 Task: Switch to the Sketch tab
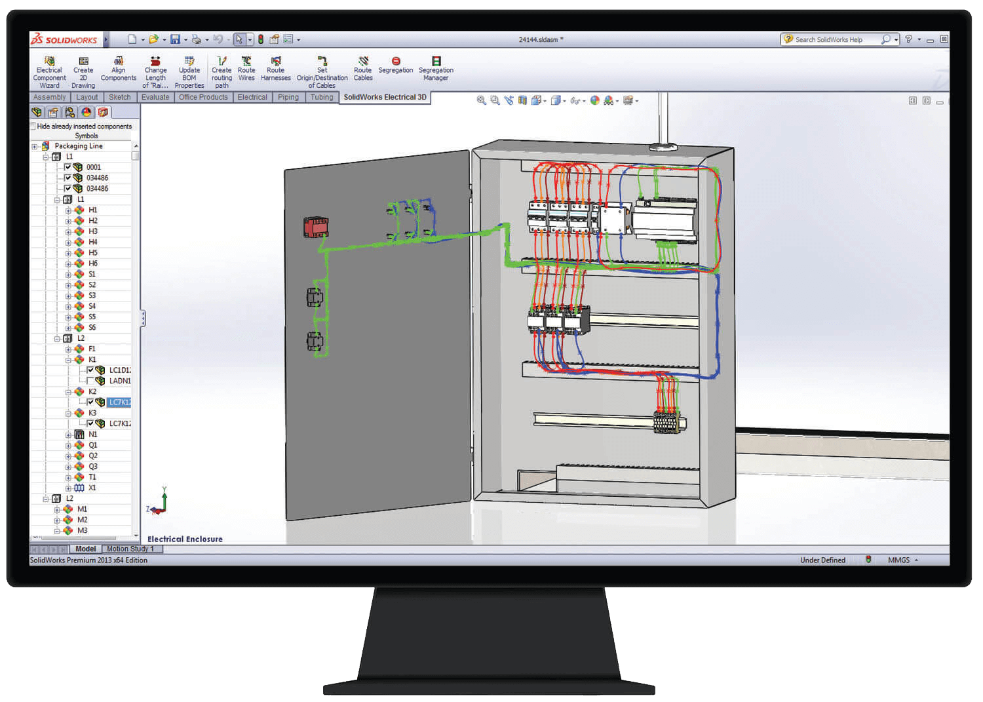point(120,97)
